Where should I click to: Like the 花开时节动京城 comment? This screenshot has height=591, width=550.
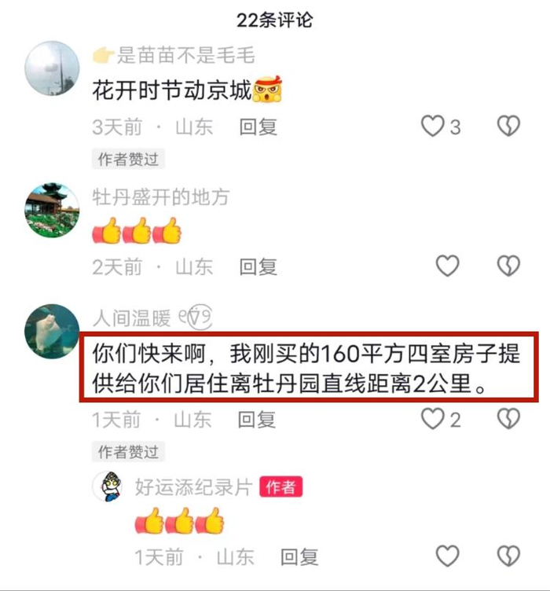pyautogui.click(x=432, y=127)
